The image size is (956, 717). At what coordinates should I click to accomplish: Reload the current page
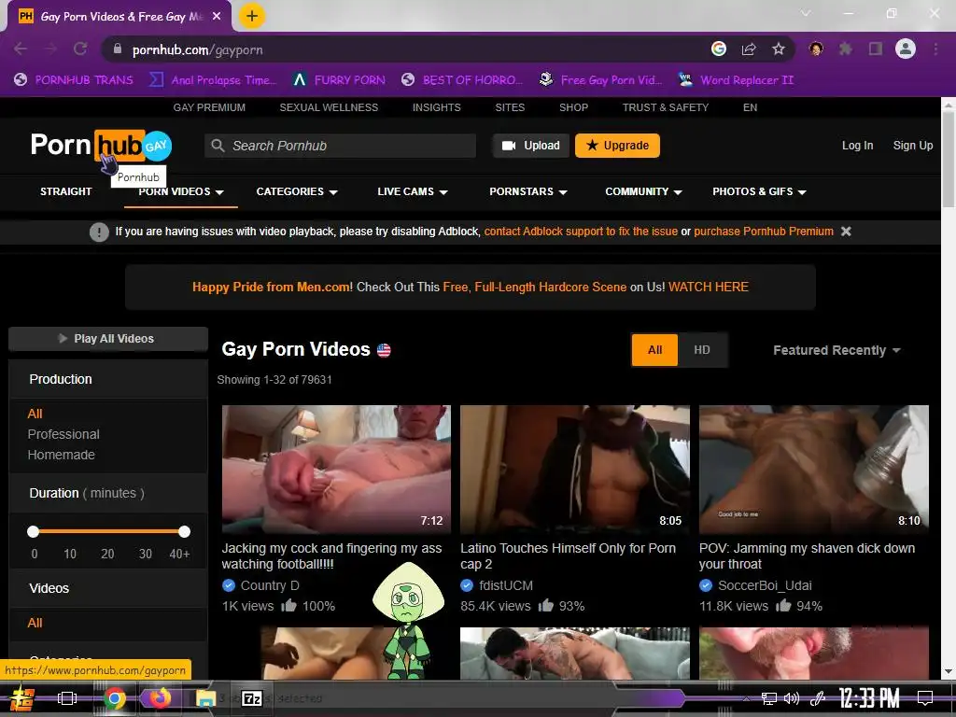80,49
